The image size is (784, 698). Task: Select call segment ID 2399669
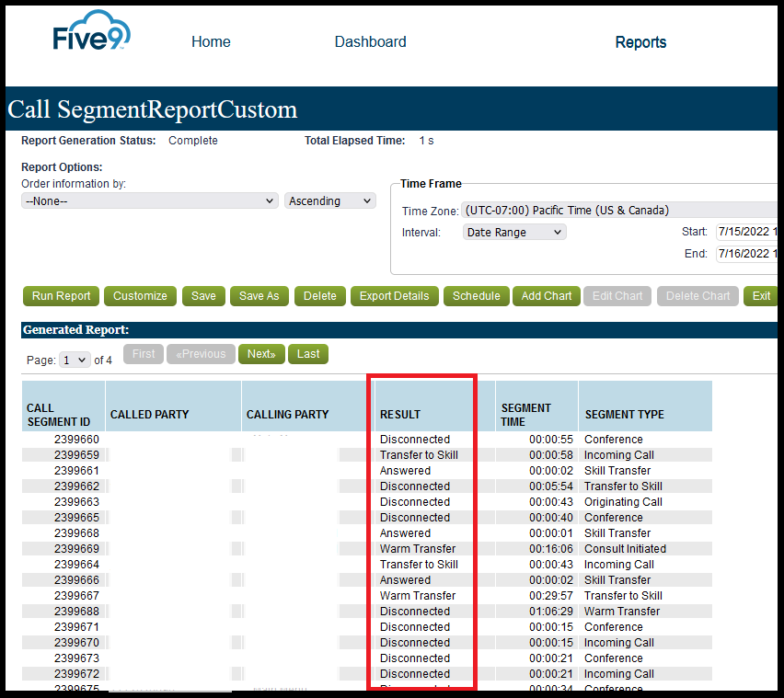coord(76,549)
